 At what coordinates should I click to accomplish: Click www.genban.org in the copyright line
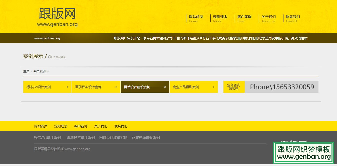pos(78,149)
